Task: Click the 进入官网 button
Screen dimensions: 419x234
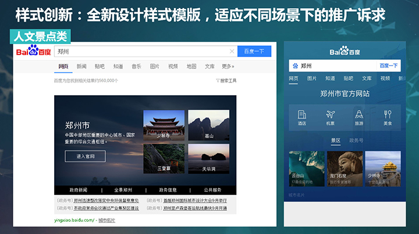Action: click(x=85, y=156)
